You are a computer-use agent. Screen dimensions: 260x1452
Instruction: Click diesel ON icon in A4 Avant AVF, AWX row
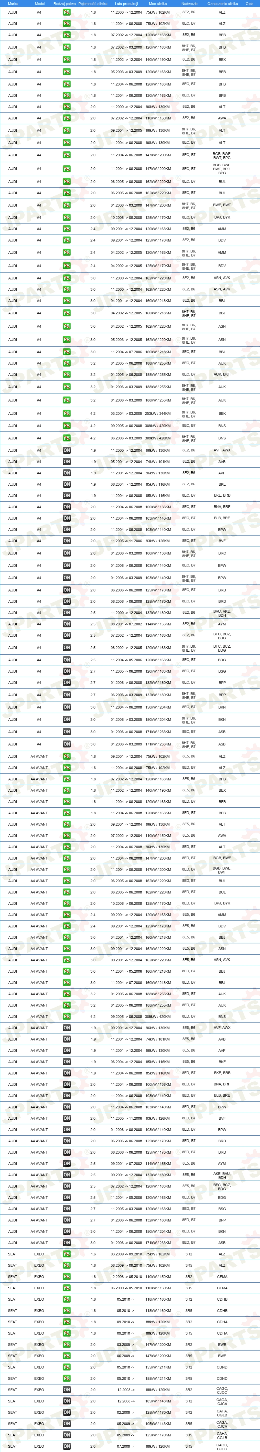66,1028
